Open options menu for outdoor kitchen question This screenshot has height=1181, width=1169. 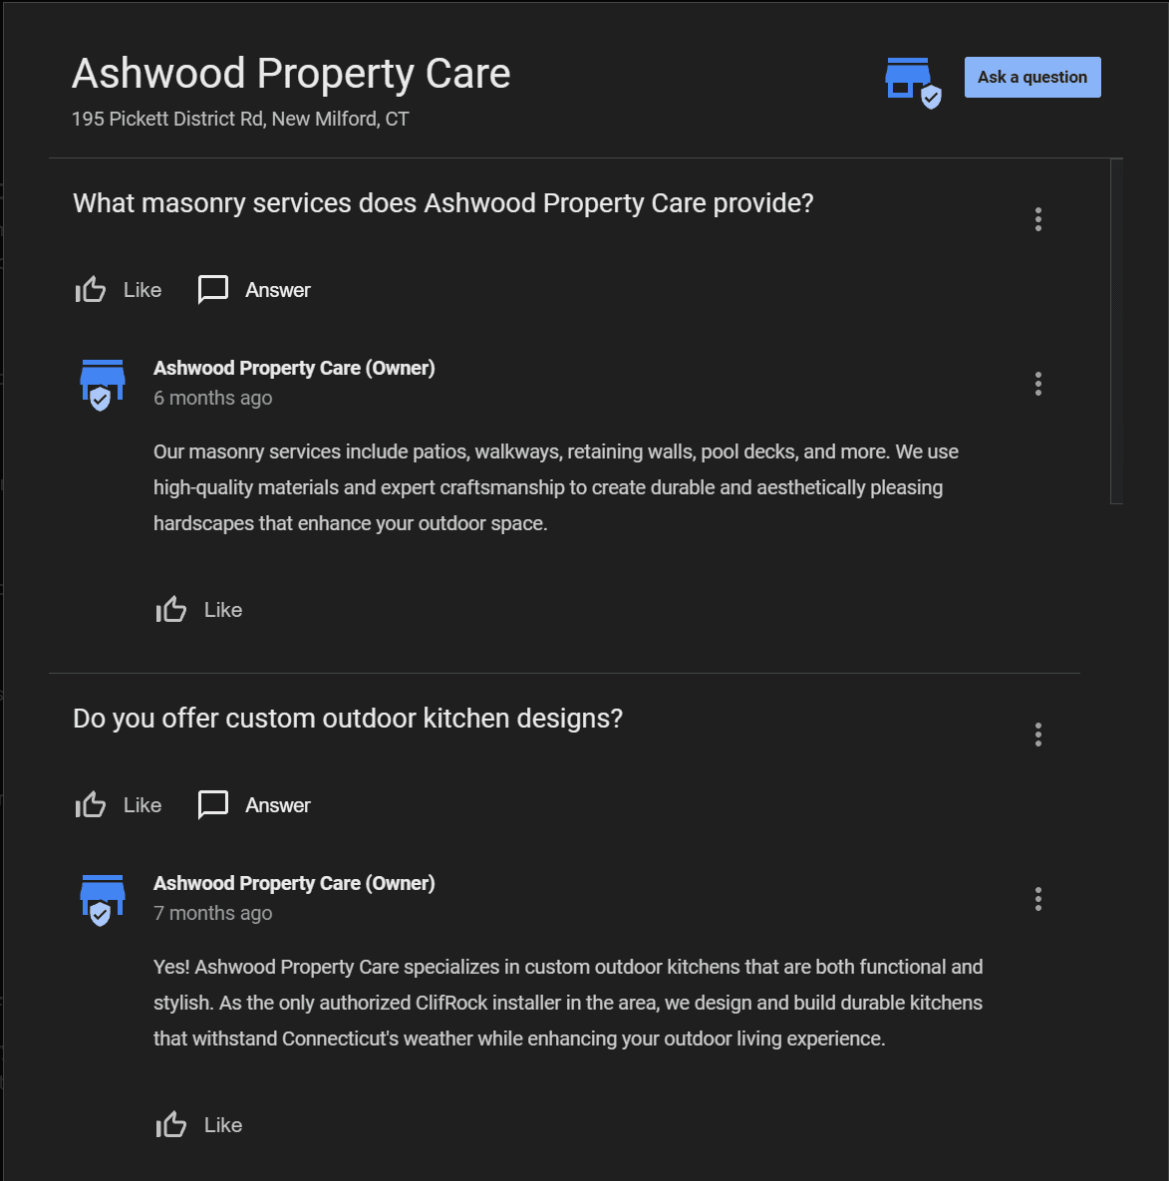(1038, 735)
